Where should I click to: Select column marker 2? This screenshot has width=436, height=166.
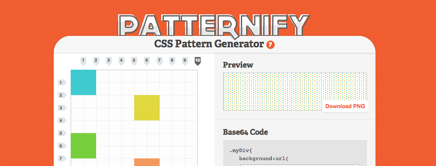coord(96,61)
